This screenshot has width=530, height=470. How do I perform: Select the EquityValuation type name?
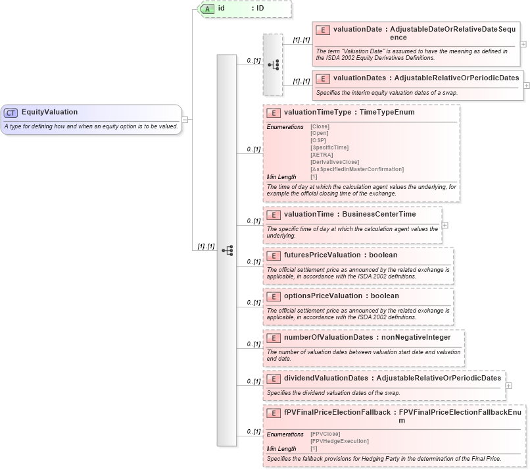point(50,112)
